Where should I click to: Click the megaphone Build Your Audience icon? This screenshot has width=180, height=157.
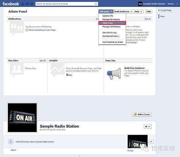pyautogui.click(x=114, y=73)
